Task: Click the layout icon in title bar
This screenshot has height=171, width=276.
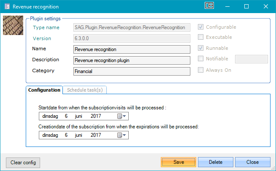Action: point(209,6)
